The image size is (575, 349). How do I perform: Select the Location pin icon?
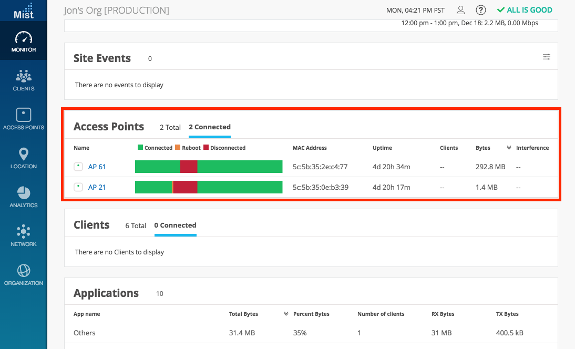coord(24,158)
